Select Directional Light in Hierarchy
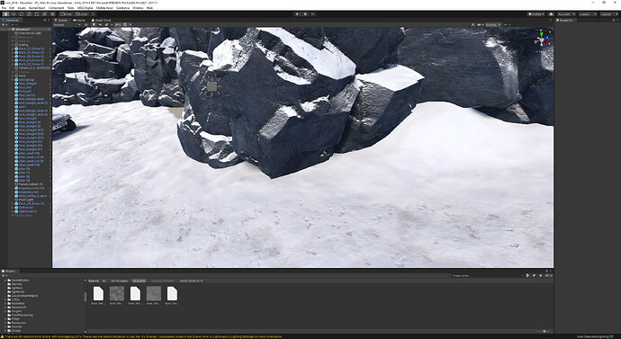 pyautogui.click(x=30, y=33)
